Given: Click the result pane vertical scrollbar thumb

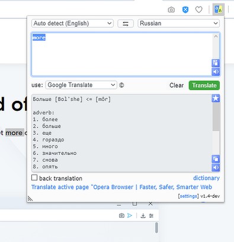Looking at the screenshot, I should [216, 117].
